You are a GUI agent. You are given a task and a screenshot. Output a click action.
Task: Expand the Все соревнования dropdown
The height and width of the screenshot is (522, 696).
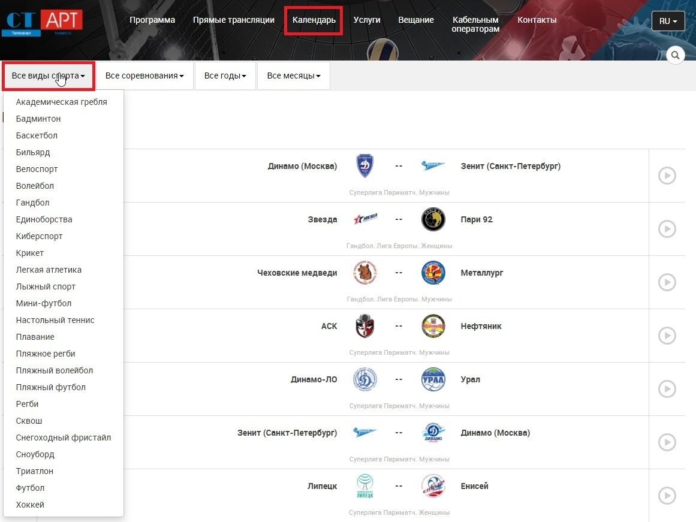click(x=144, y=76)
